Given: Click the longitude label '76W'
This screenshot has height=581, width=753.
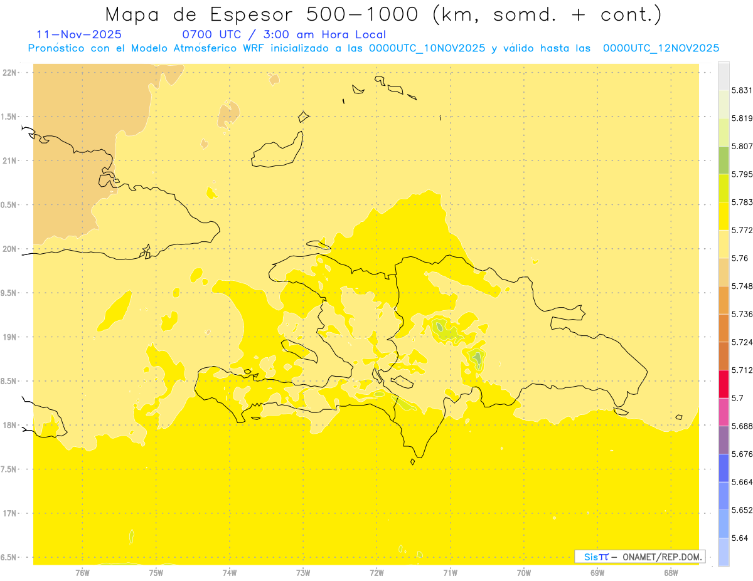Looking at the screenshot, I should tap(82, 573).
